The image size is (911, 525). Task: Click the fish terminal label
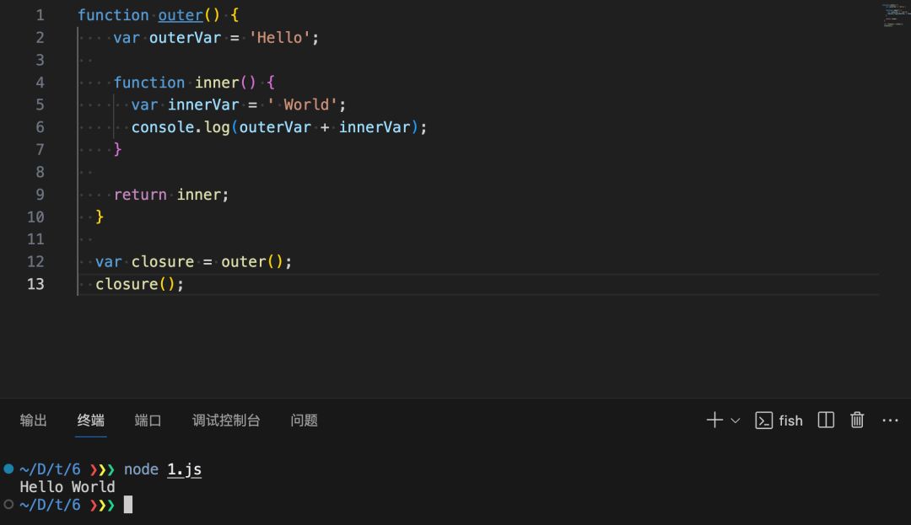(790, 421)
